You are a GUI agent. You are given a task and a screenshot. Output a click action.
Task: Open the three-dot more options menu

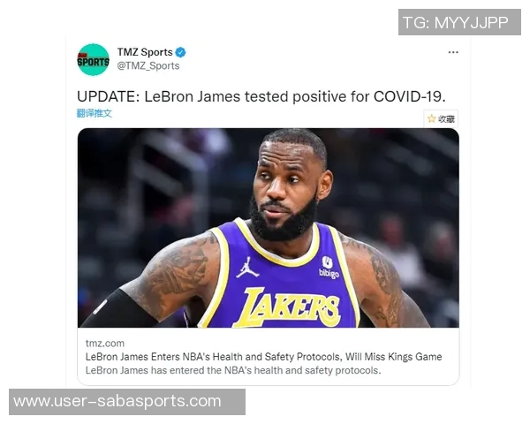tap(453, 52)
